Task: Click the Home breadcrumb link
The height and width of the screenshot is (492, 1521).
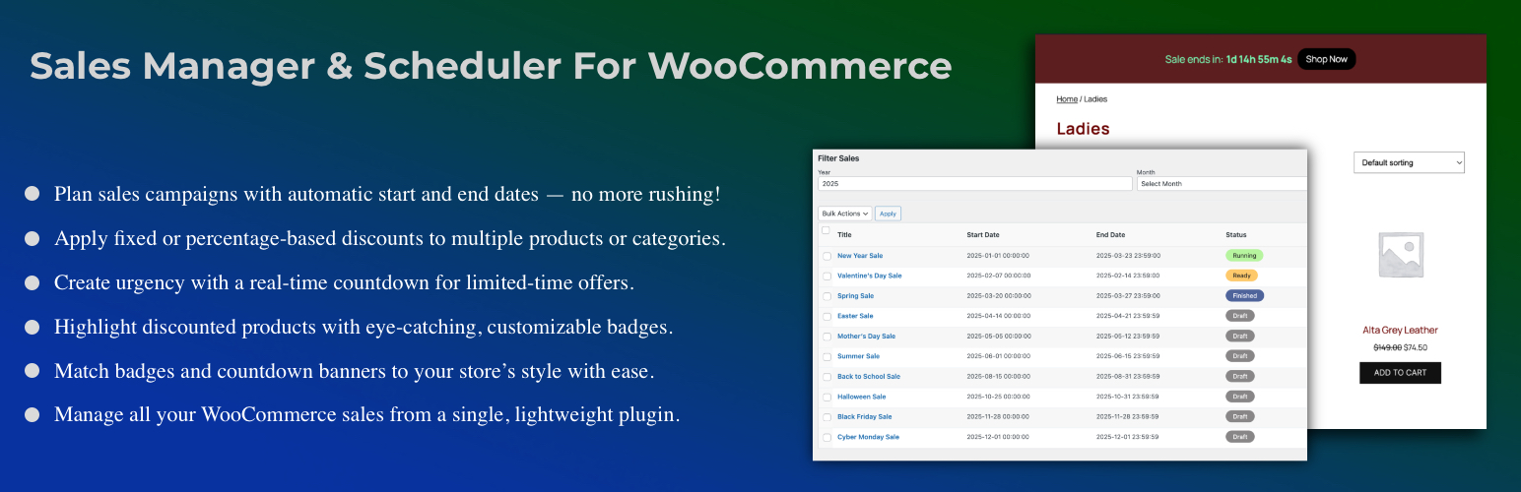Action: coord(1067,99)
